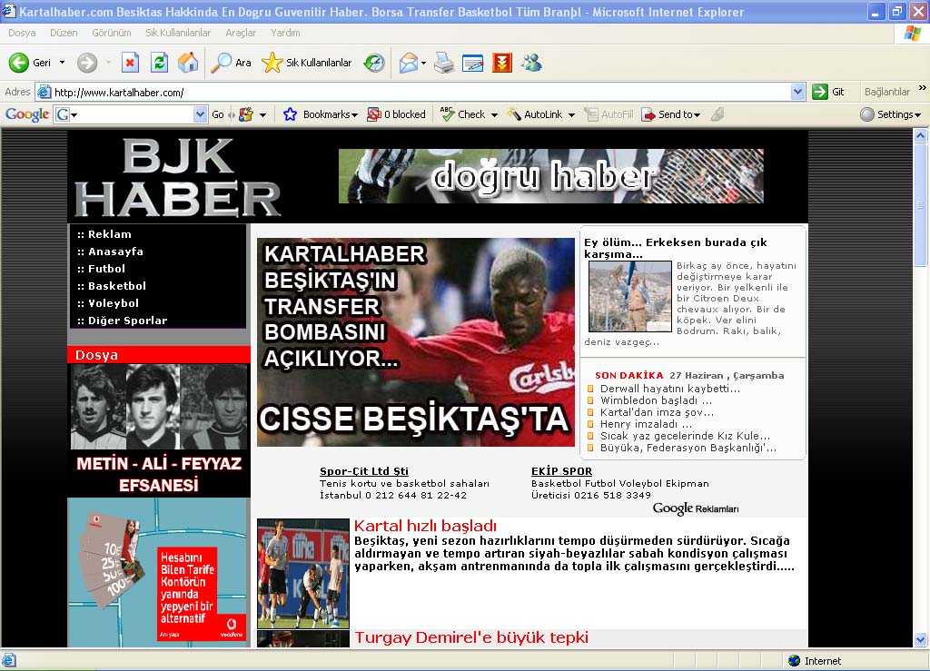This screenshot has width=930, height=671.
Task: Open Kartal hızlı başladı headline
Action: click(425, 526)
